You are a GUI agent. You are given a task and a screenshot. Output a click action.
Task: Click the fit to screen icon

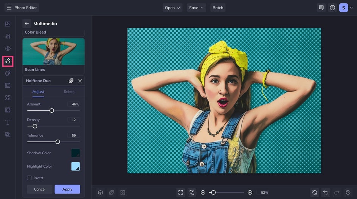click(181, 193)
